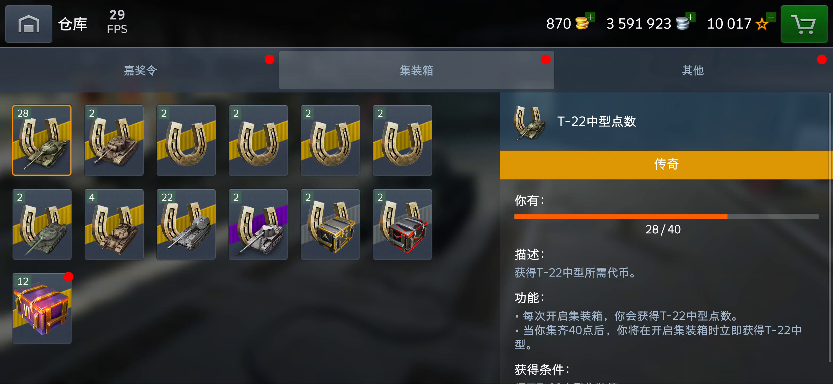Add free XP star plus icon
Viewport: 833px width, 384px height.
771,17
